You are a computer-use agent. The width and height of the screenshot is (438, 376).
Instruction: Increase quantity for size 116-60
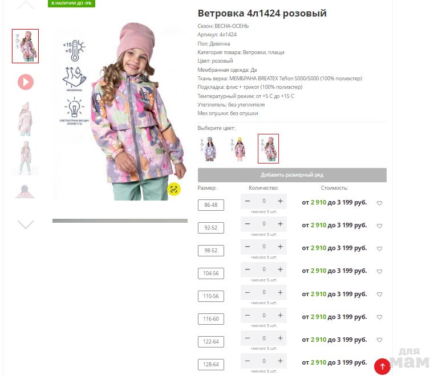(280, 315)
